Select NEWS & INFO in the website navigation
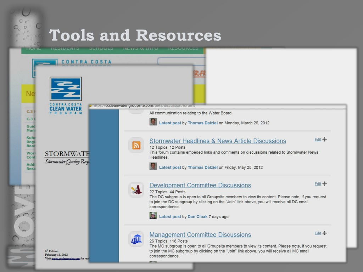The width and height of the screenshot is (363, 272). pos(140,48)
